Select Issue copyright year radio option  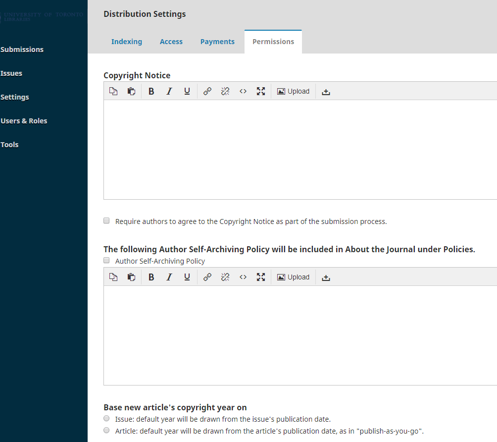coord(106,418)
